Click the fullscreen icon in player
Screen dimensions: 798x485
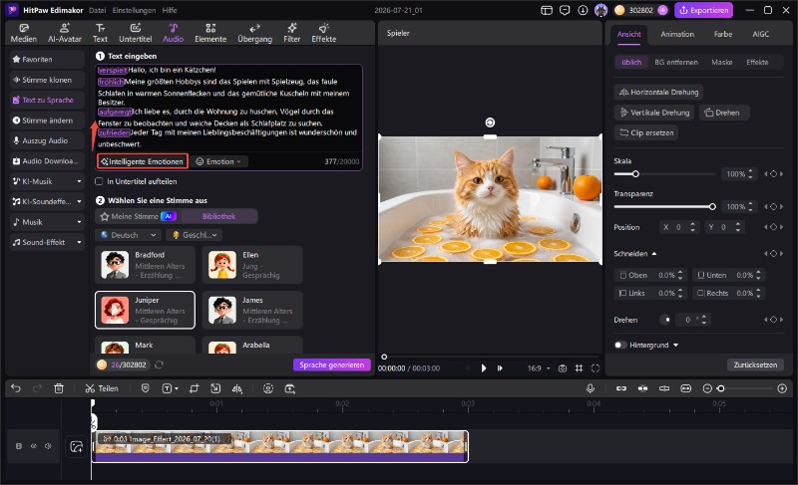[x=596, y=368]
